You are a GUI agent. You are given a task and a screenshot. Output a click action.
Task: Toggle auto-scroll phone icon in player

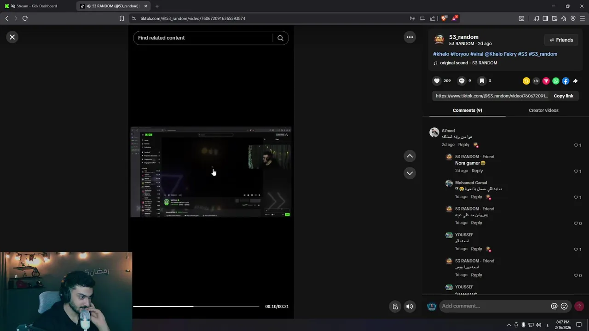click(x=395, y=307)
